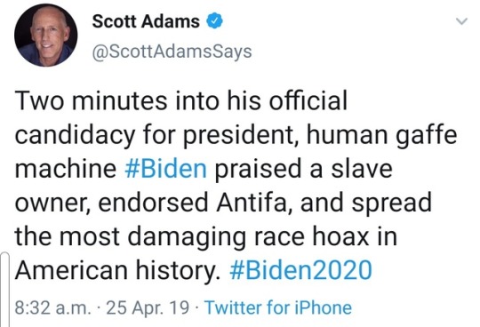This screenshot has height=327, width=480.
Task: Click the blue verified checkmark badge
Action: [214, 21]
